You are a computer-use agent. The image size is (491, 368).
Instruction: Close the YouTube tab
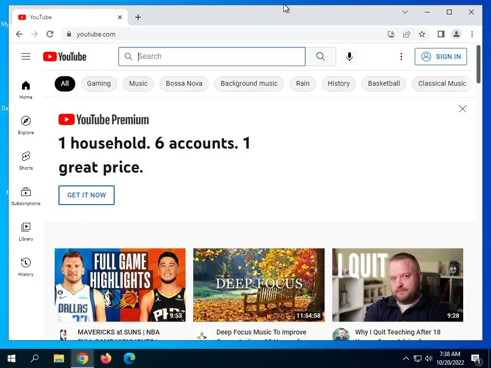coord(119,17)
